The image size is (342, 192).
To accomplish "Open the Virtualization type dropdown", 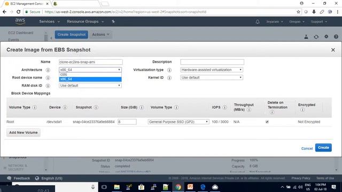I will [x=212, y=70].
